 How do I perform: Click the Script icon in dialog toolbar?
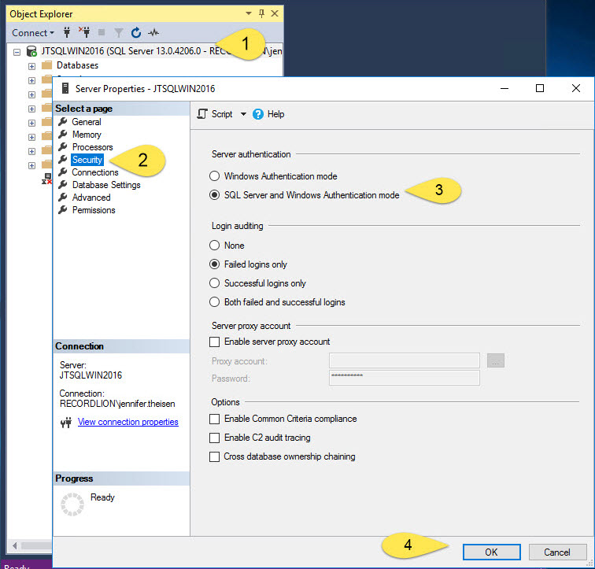click(202, 114)
